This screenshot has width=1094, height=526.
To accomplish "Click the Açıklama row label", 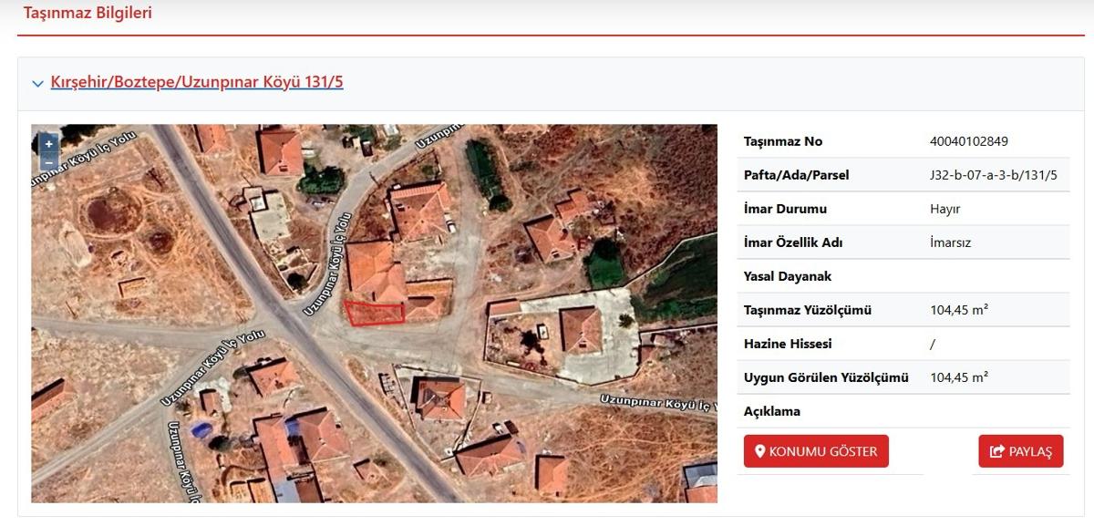I will pos(771,411).
